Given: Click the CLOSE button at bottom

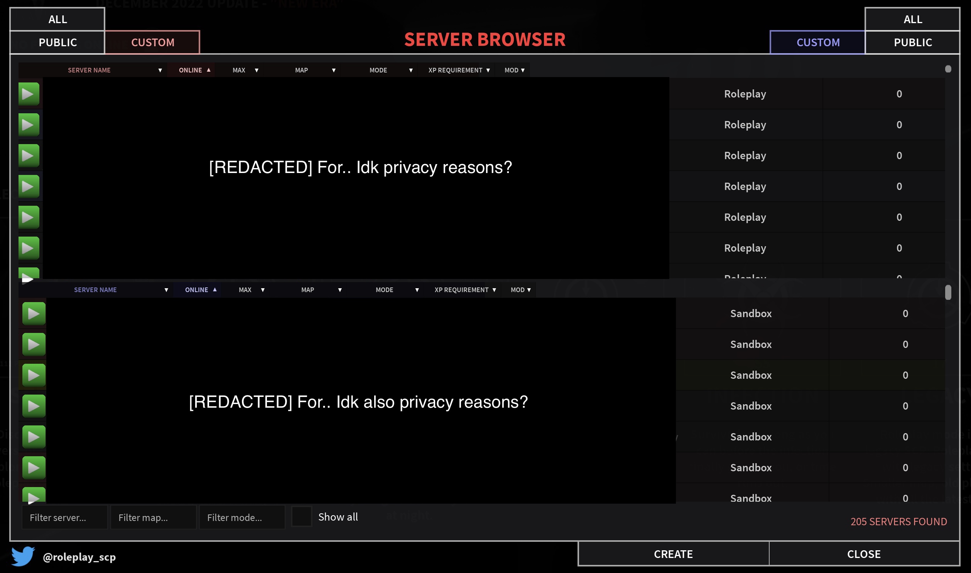Looking at the screenshot, I should click(x=863, y=553).
